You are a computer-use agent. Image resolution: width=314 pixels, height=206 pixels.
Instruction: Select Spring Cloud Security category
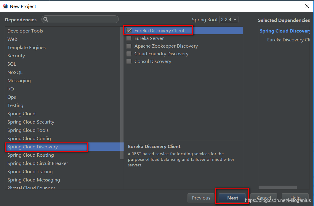pos(63,122)
